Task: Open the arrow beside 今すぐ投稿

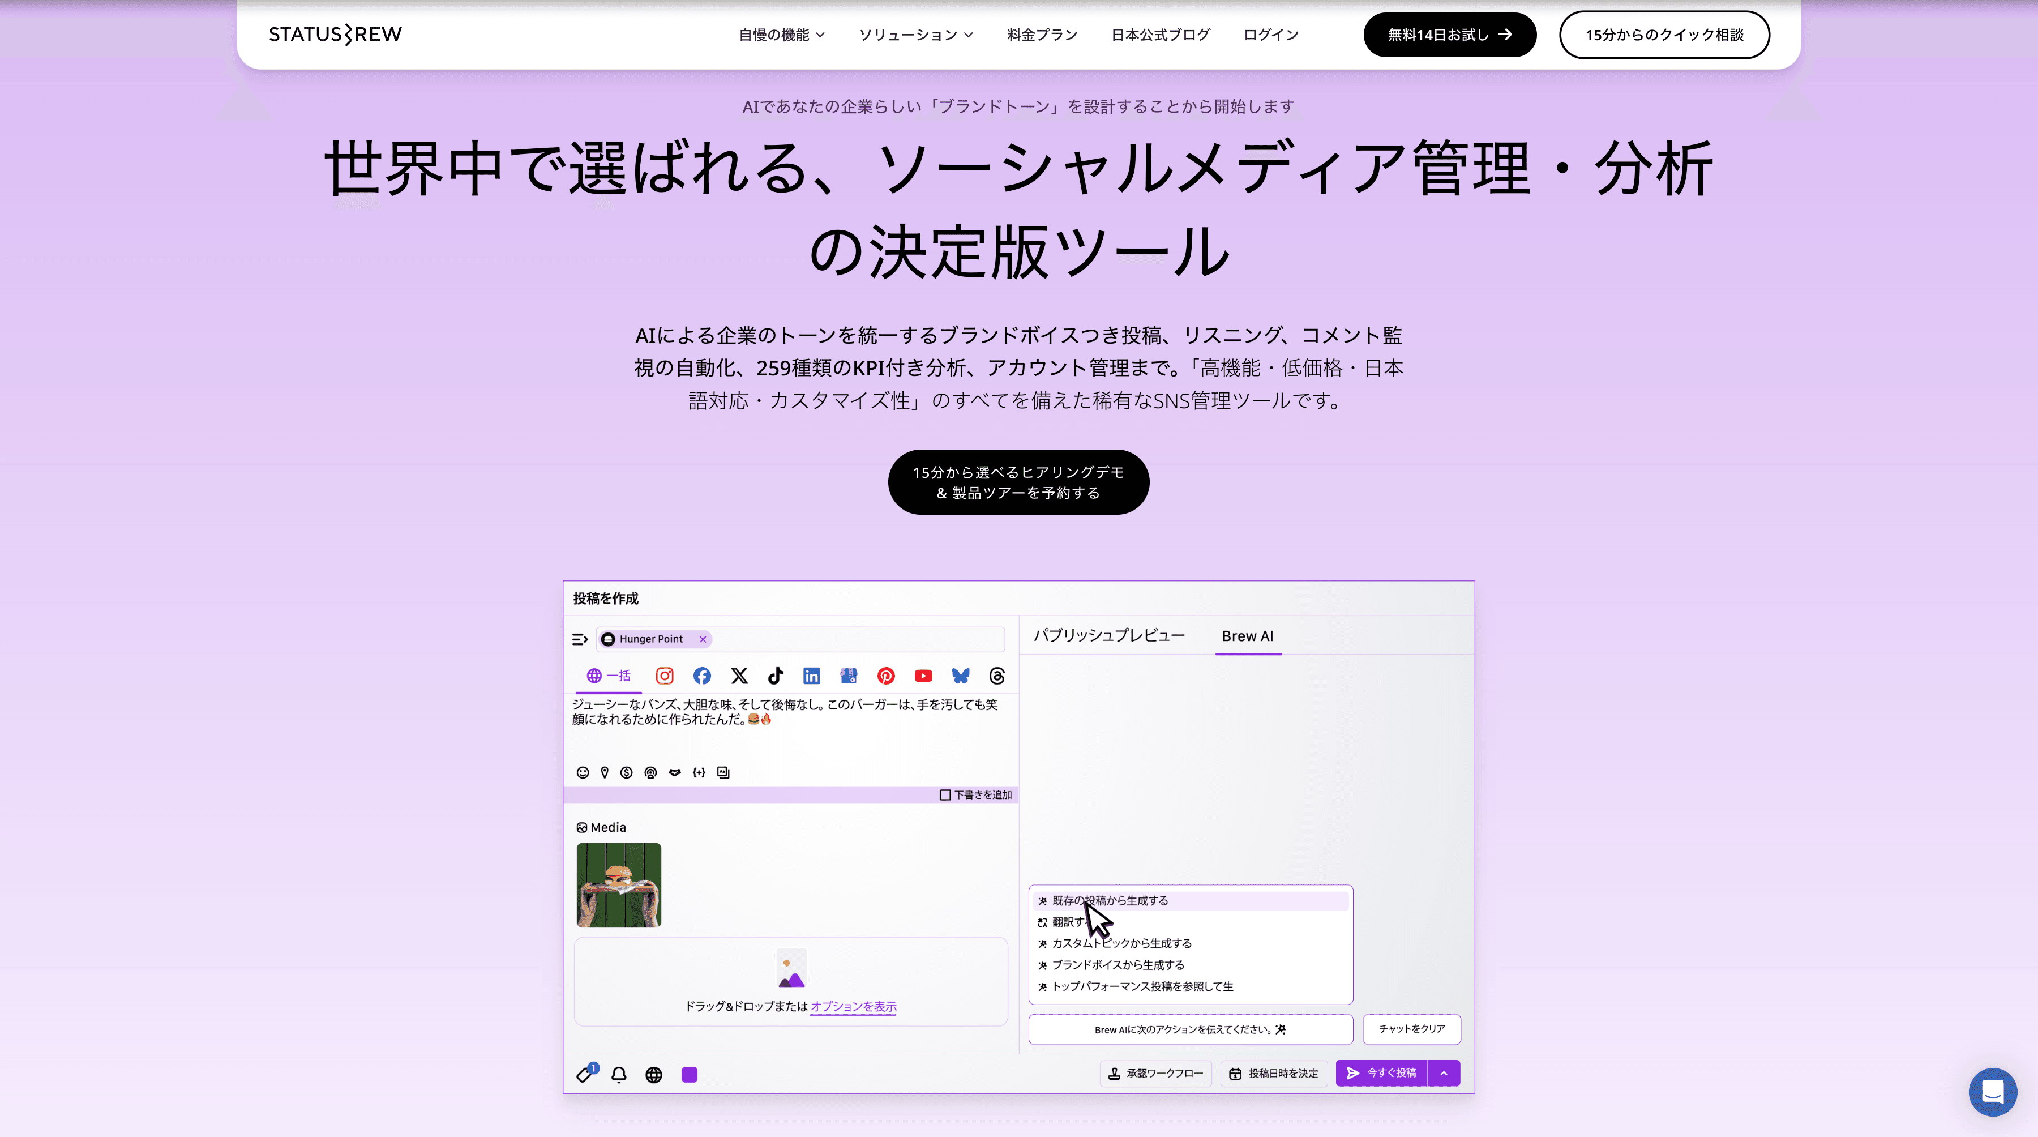Action: 1444,1073
